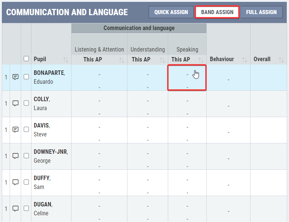Screen dimensions: 289x222
Task: Sort by Pupil column arrows
Action: click(x=66, y=60)
